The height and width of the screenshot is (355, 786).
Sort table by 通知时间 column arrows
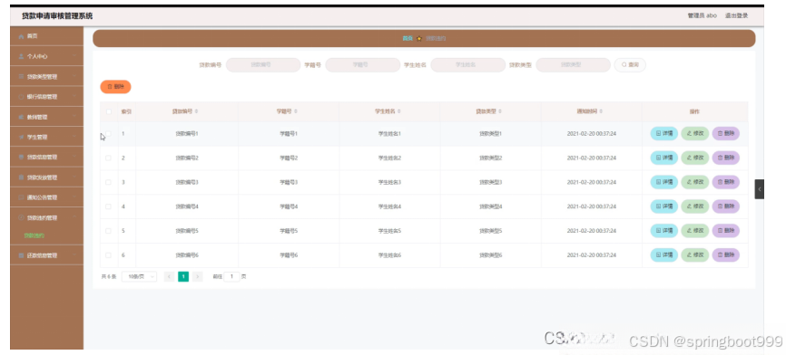tap(601, 111)
